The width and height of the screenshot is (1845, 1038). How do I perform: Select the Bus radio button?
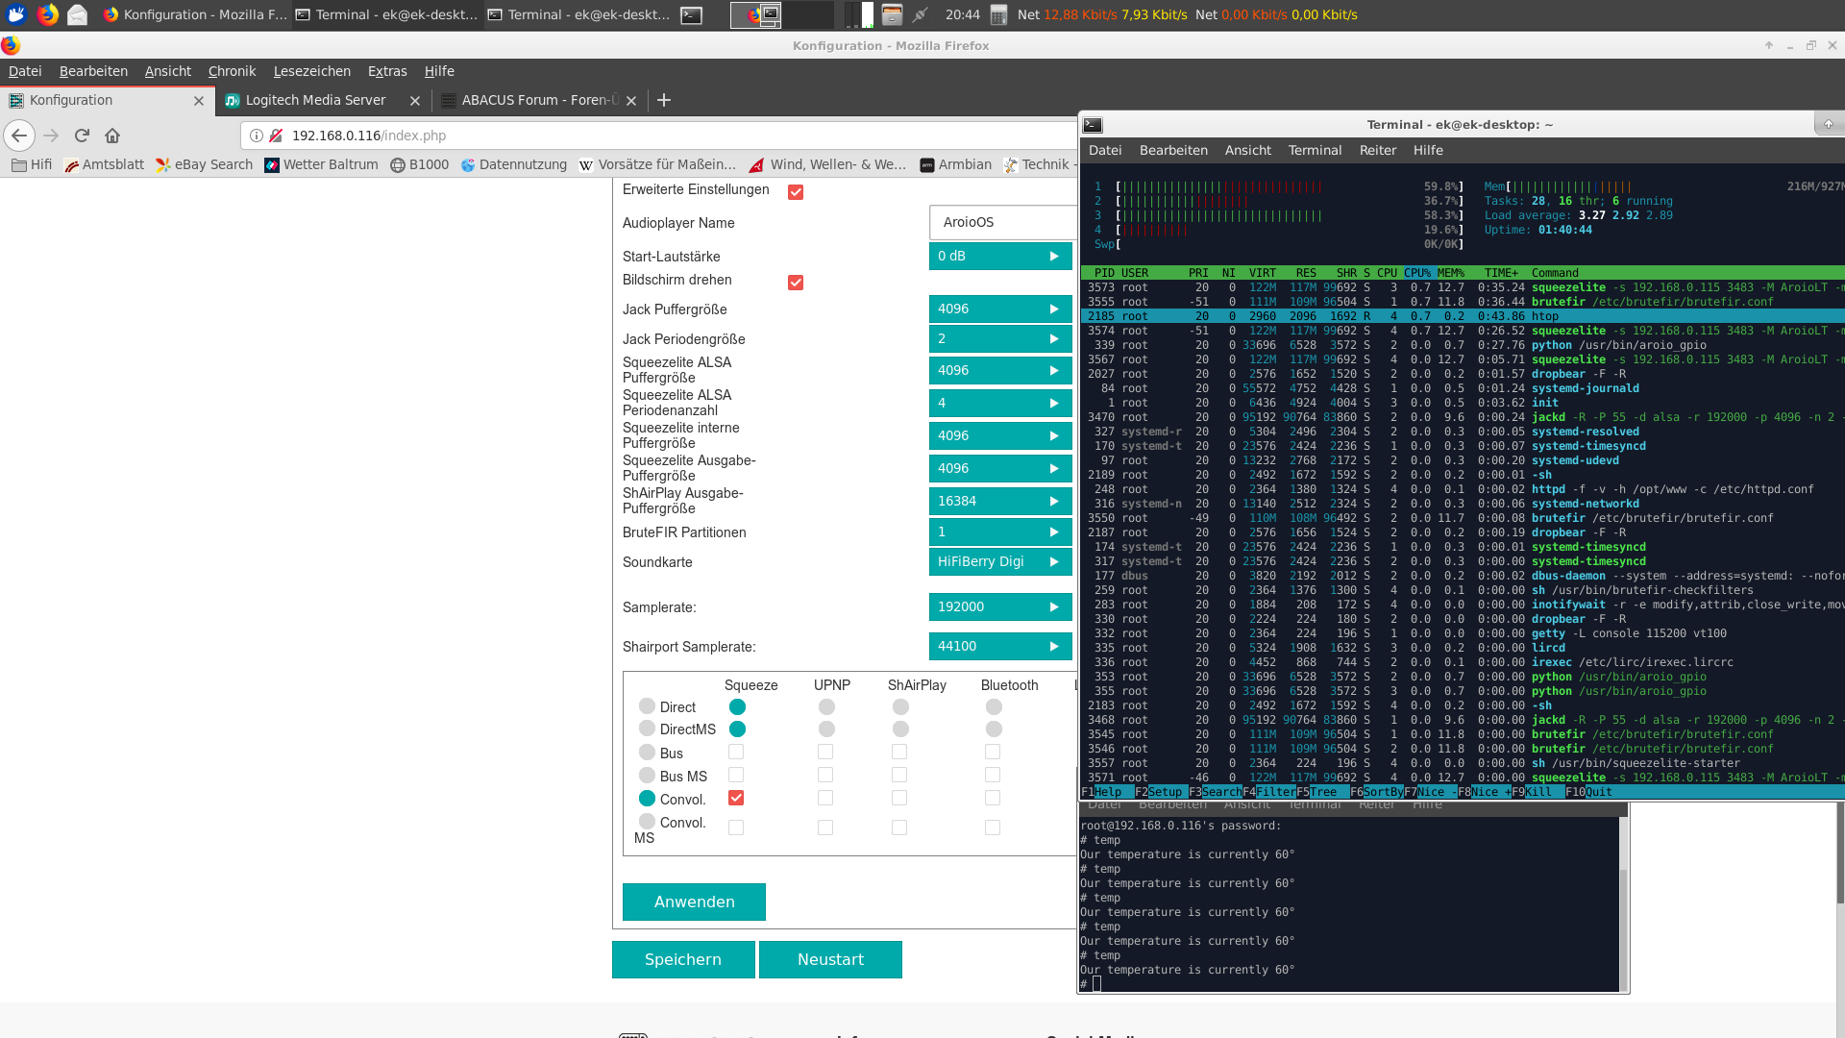click(x=647, y=753)
